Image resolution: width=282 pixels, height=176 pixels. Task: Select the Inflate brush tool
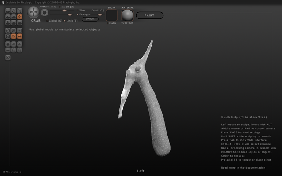[x=8, y=22]
